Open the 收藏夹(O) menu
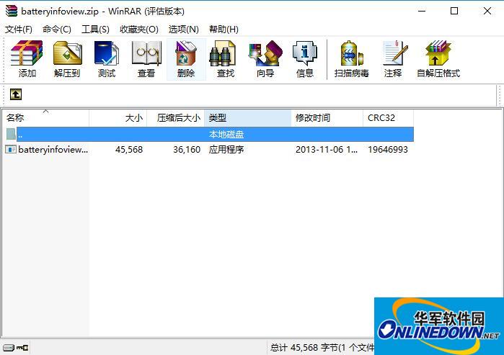Screen dimensions: 504x355 [139, 30]
